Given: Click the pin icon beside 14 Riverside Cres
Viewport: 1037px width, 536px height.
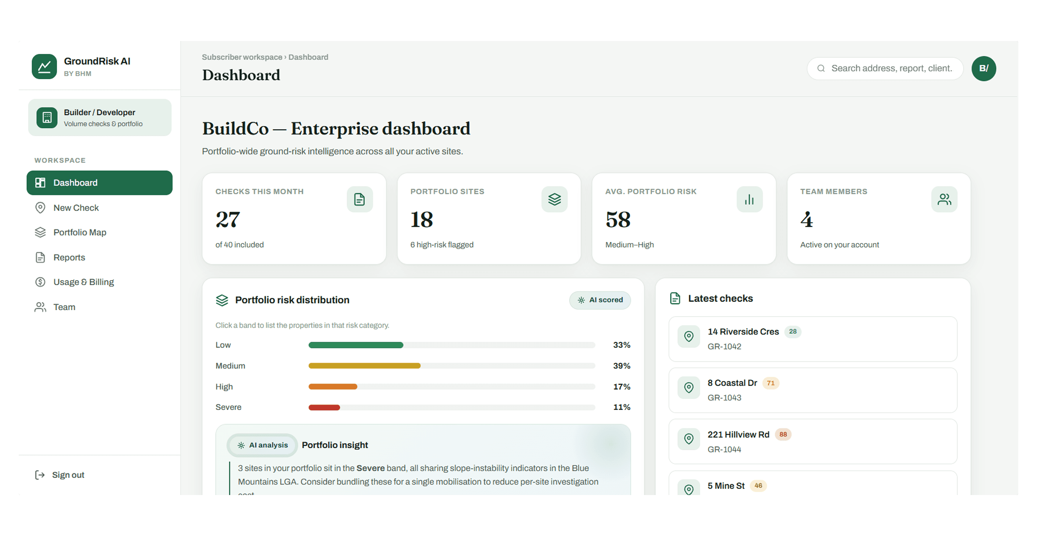Looking at the screenshot, I should [689, 336].
